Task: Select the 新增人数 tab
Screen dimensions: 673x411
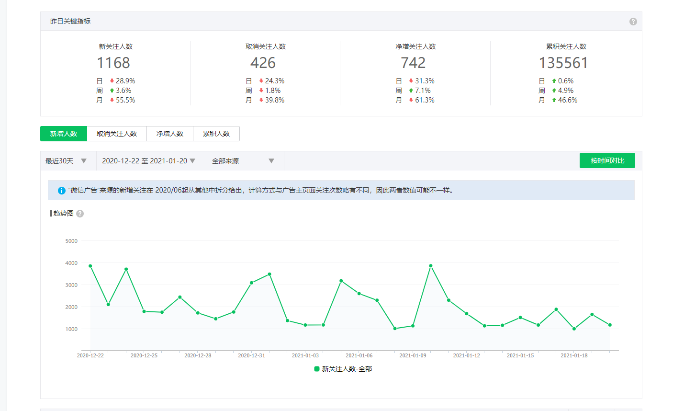Action: pos(64,134)
